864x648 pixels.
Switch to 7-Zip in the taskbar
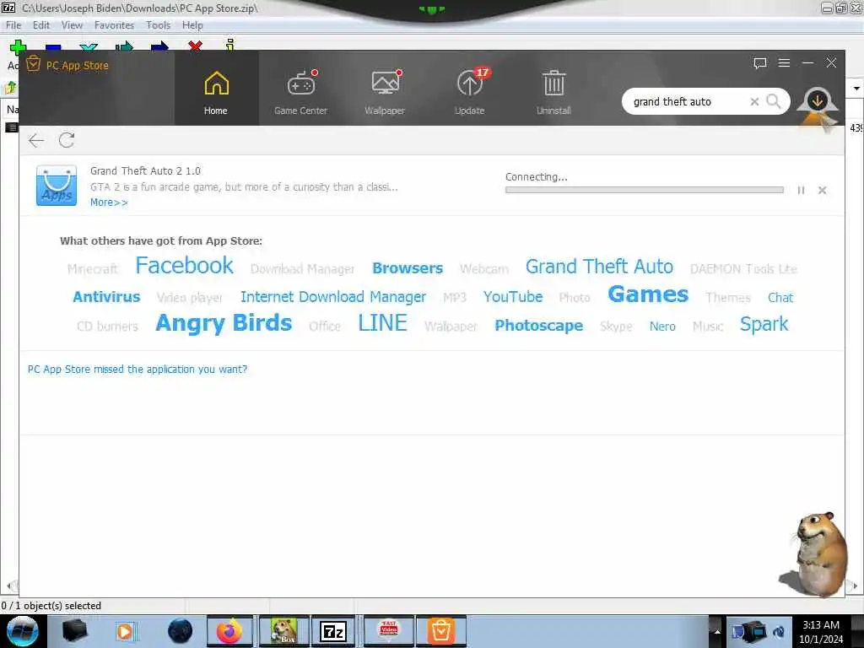333,631
